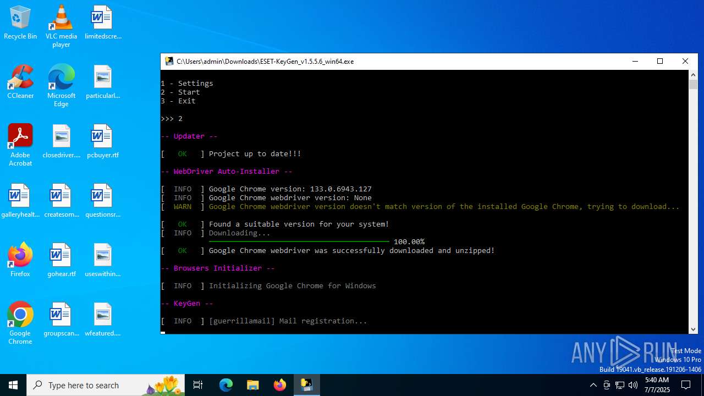
Task: Open the tray safely-remove hardware icon
Action: (x=607, y=385)
